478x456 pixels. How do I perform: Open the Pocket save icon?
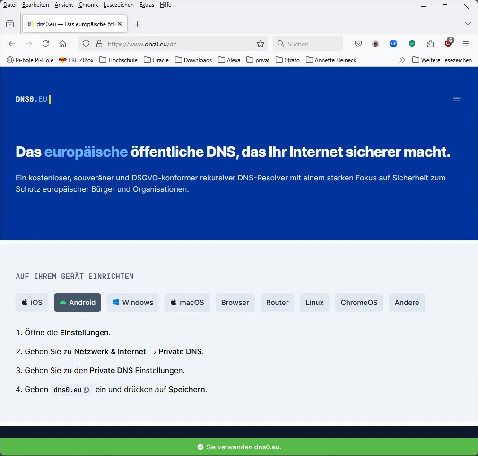(x=358, y=44)
